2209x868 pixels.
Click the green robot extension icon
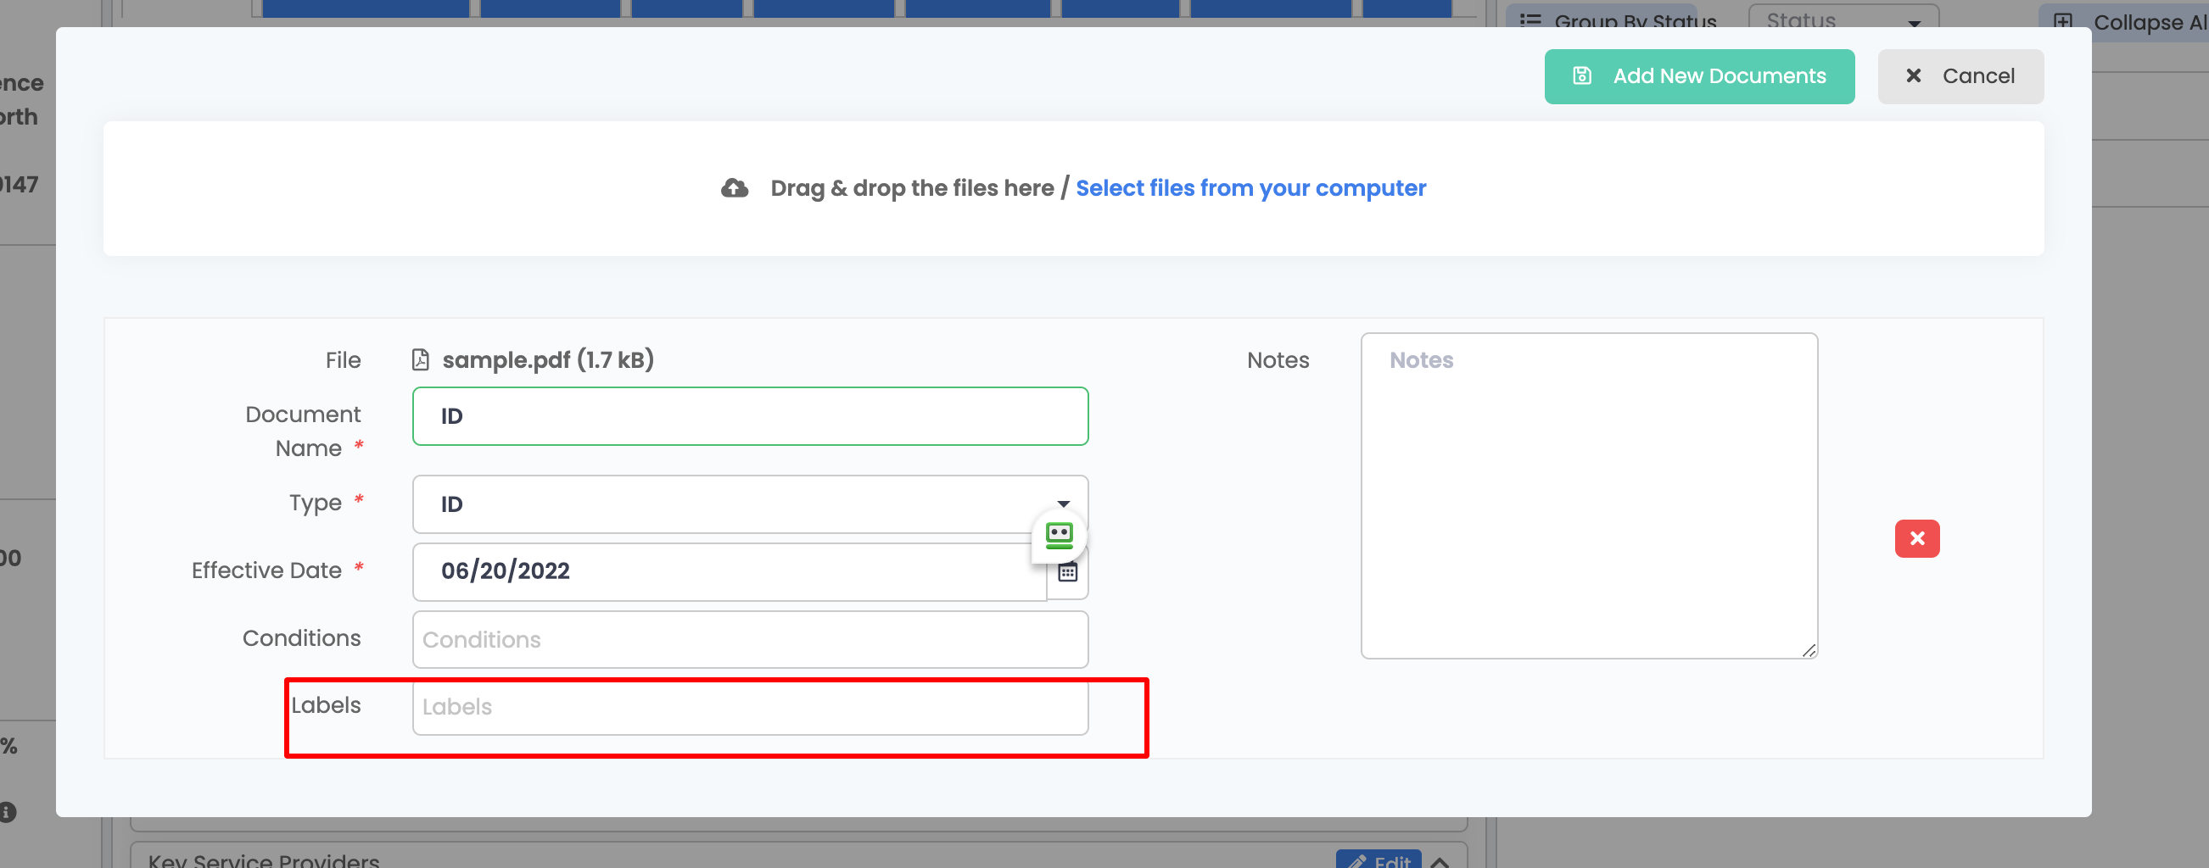(1059, 537)
